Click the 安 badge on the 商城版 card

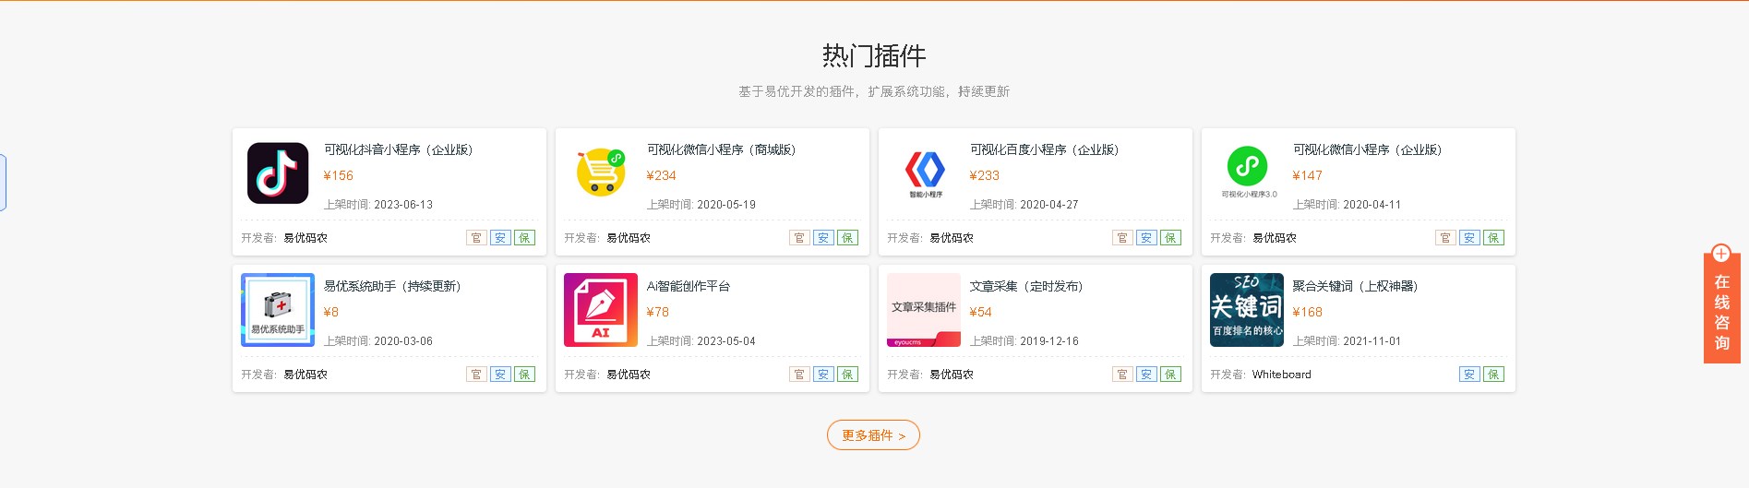[x=823, y=238]
